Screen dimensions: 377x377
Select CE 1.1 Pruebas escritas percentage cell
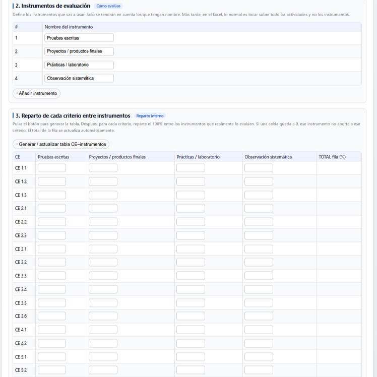coord(51,168)
